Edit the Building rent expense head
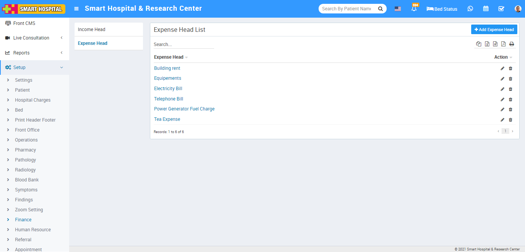 pyautogui.click(x=502, y=69)
